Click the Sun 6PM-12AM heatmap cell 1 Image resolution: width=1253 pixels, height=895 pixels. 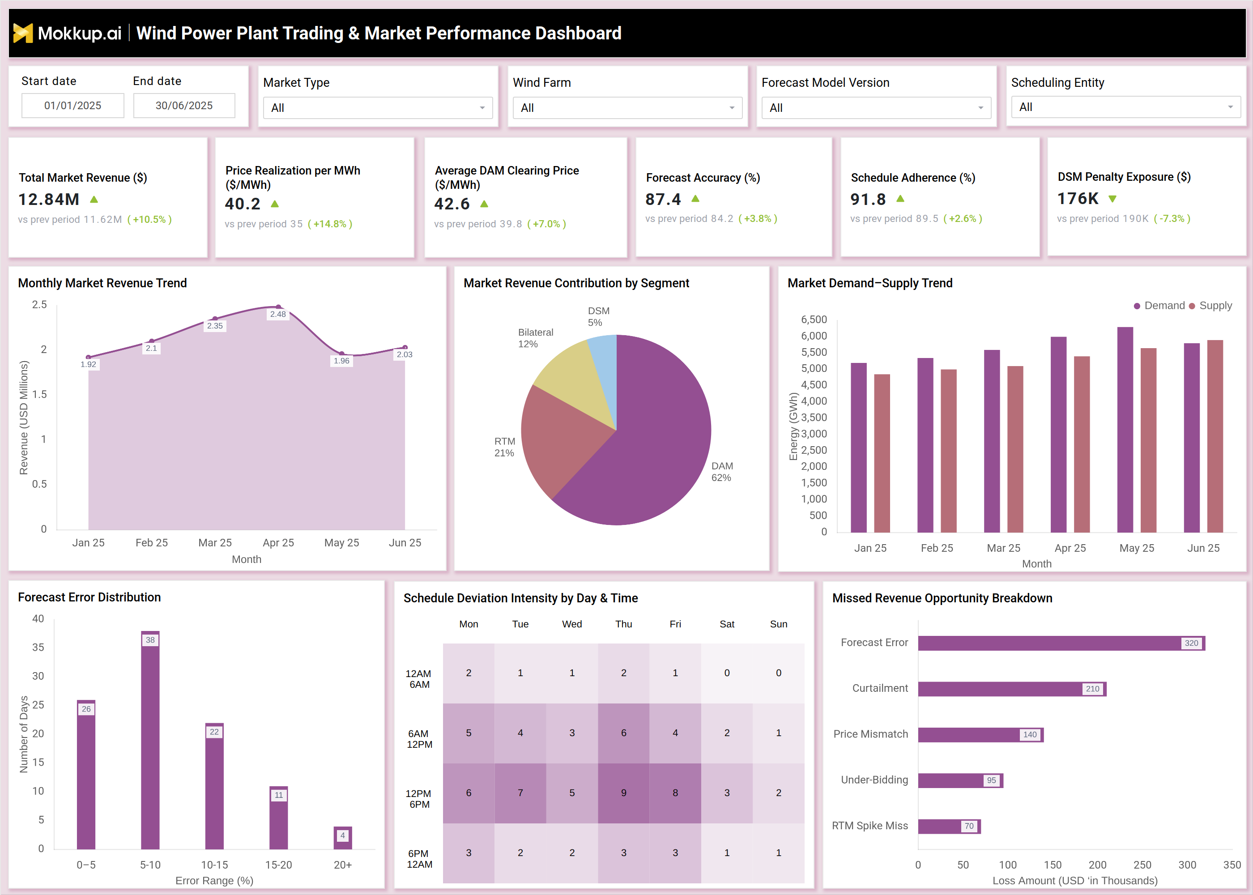click(x=779, y=853)
